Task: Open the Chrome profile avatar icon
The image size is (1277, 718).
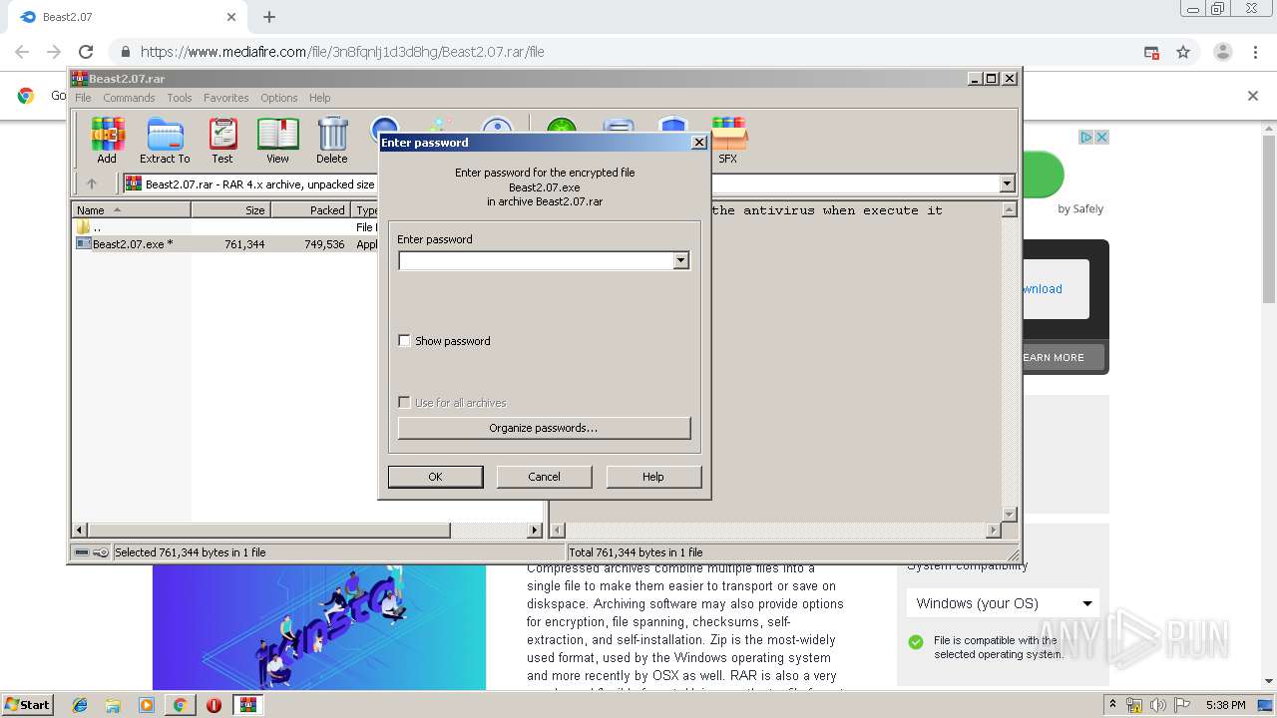Action: tap(1223, 52)
